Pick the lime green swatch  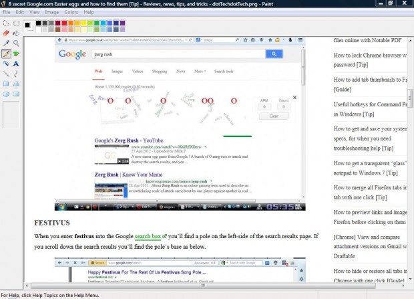point(90,23)
